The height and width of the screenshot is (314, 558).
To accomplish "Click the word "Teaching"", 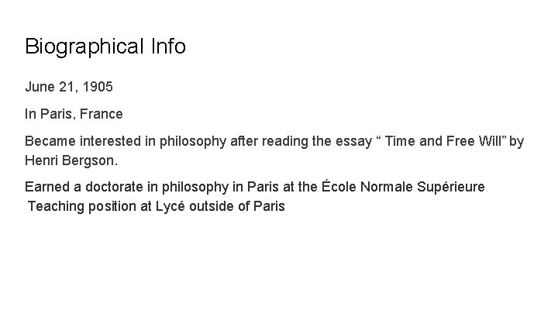I will pyautogui.click(x=55, y=207).
